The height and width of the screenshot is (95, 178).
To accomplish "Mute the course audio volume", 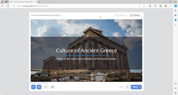I will [52, 87].
